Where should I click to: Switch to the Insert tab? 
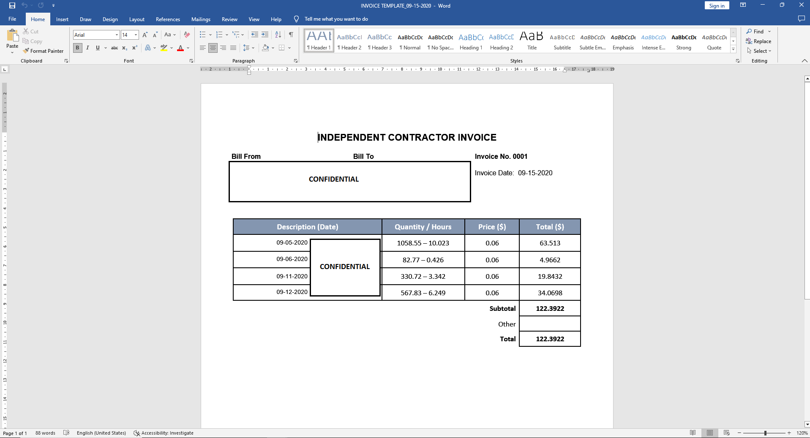(x=62, y=19)
